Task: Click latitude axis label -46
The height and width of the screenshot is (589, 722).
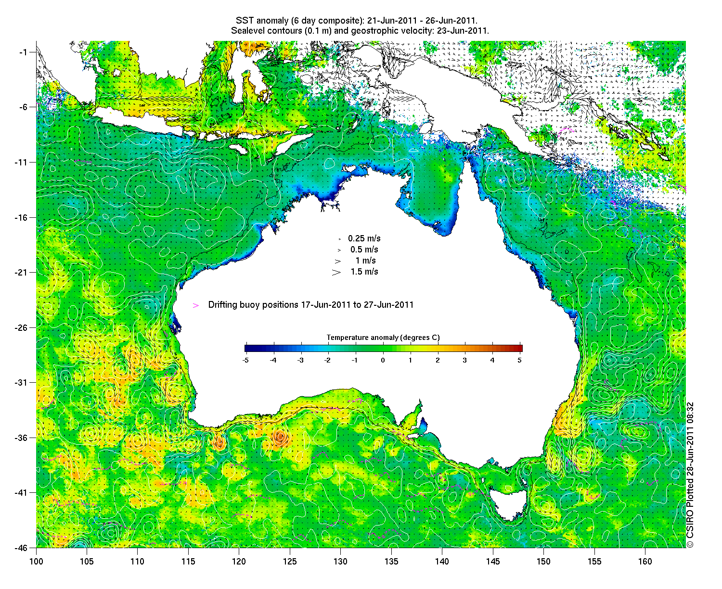Action: pos(22,548)
